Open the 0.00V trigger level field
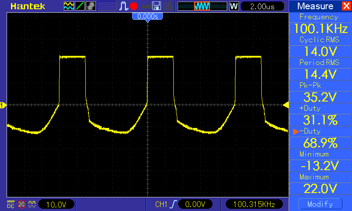This screenshot has width=352, height=211. tap(195, 204)
